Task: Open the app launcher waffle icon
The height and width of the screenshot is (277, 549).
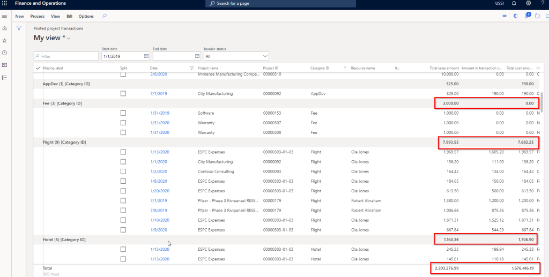Action: click(5, 4)
